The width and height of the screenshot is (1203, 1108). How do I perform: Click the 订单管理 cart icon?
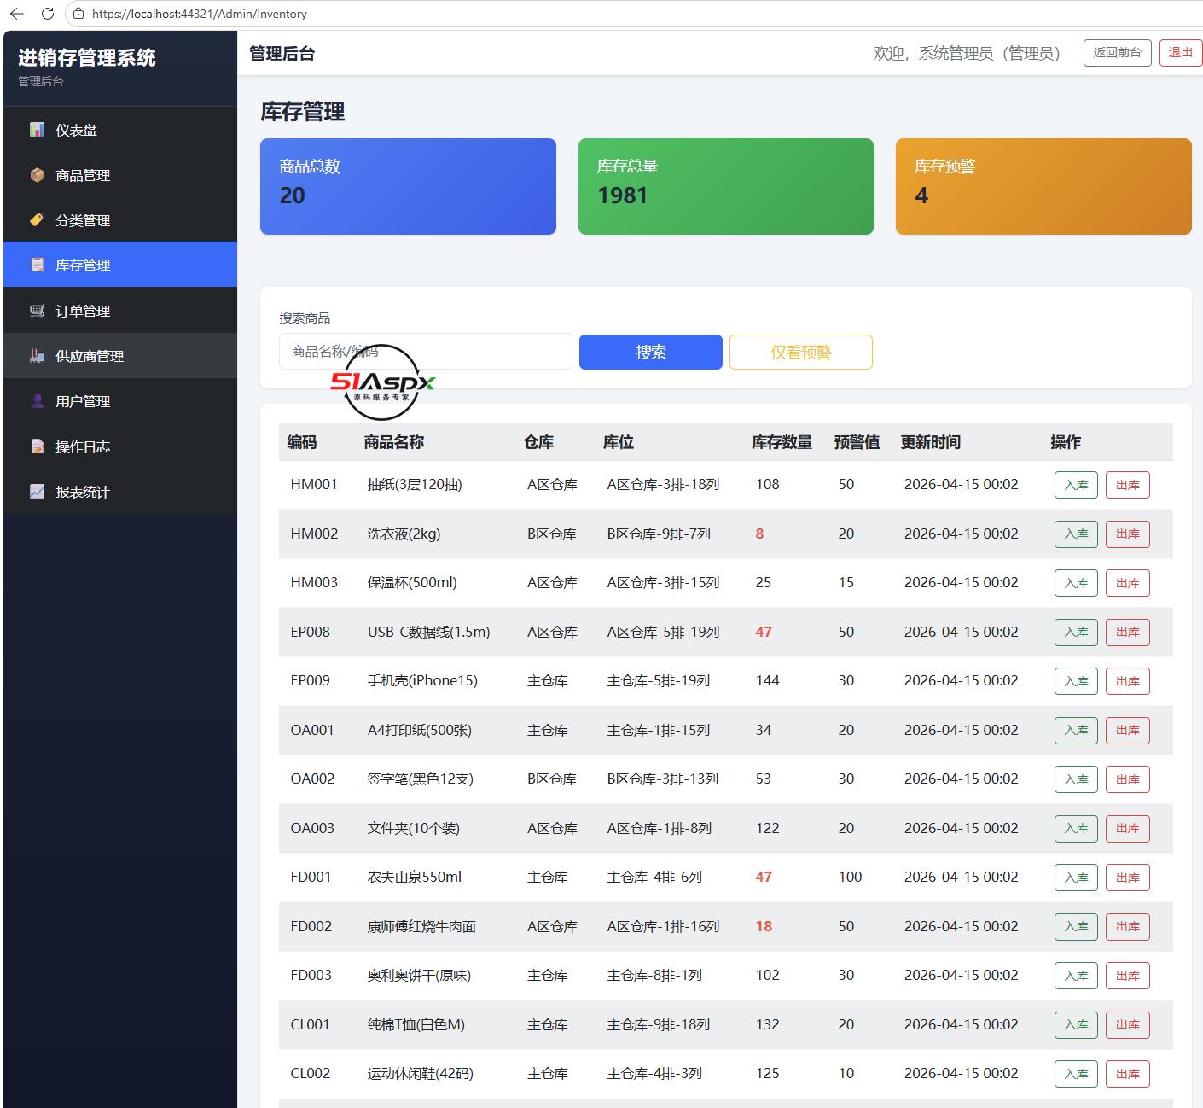click(37, 311)
